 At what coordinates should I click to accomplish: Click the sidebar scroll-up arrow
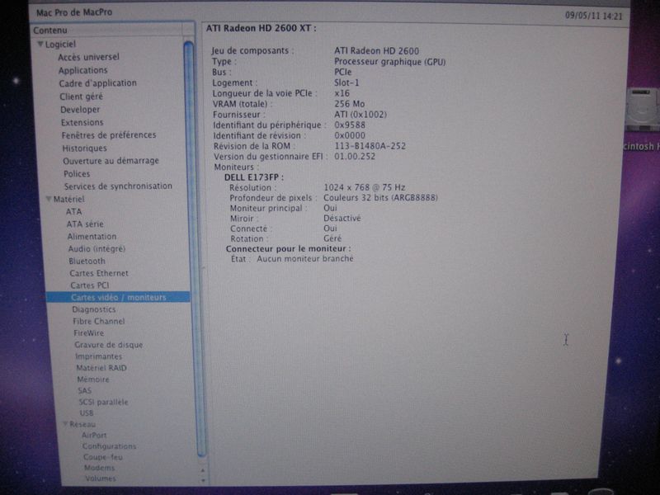click(203, 469)
